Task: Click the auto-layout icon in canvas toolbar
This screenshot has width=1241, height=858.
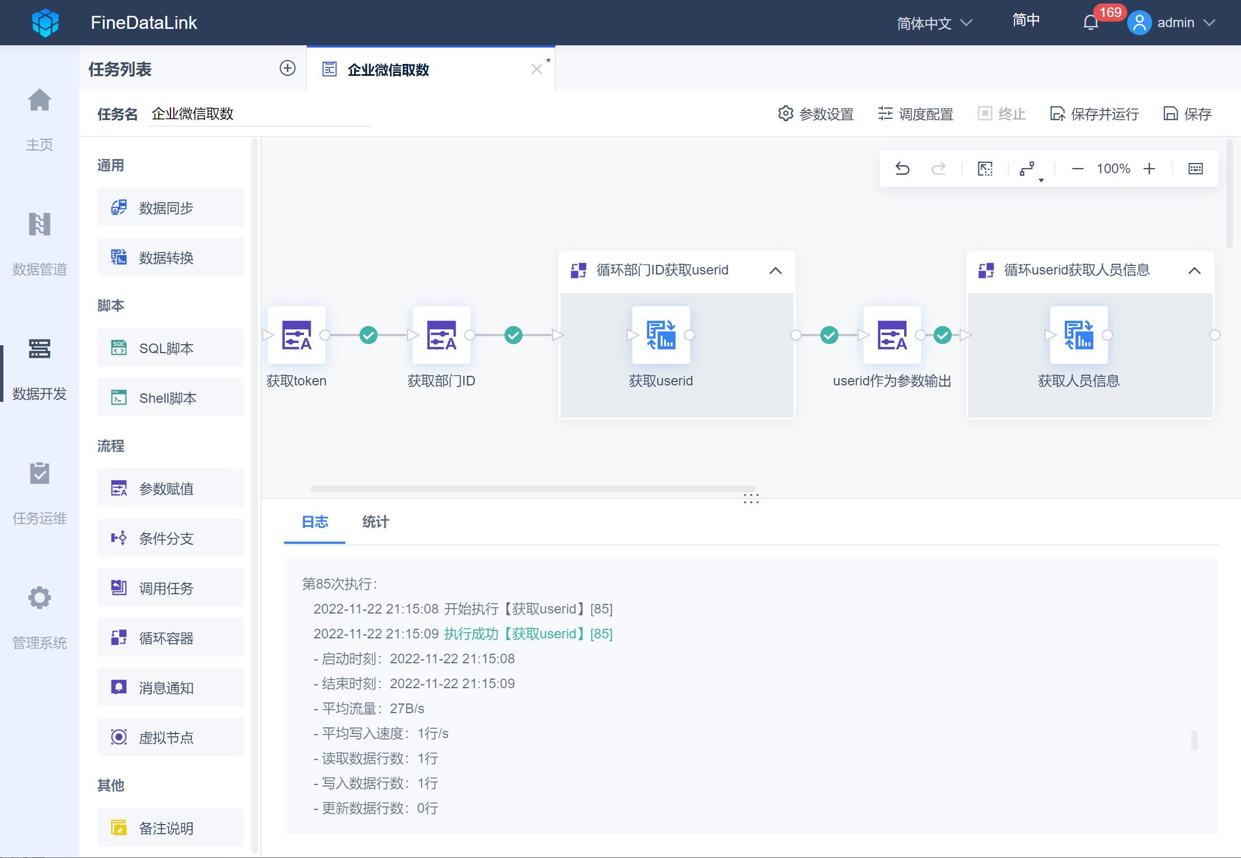Action: coord(1028,169)
